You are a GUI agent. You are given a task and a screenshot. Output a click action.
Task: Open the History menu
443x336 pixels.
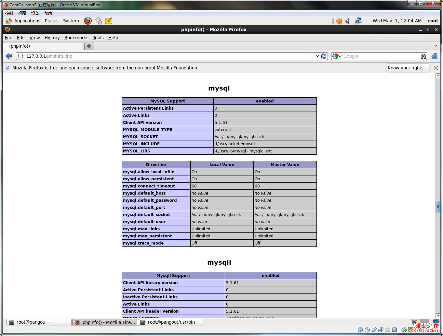coord(52,38)
